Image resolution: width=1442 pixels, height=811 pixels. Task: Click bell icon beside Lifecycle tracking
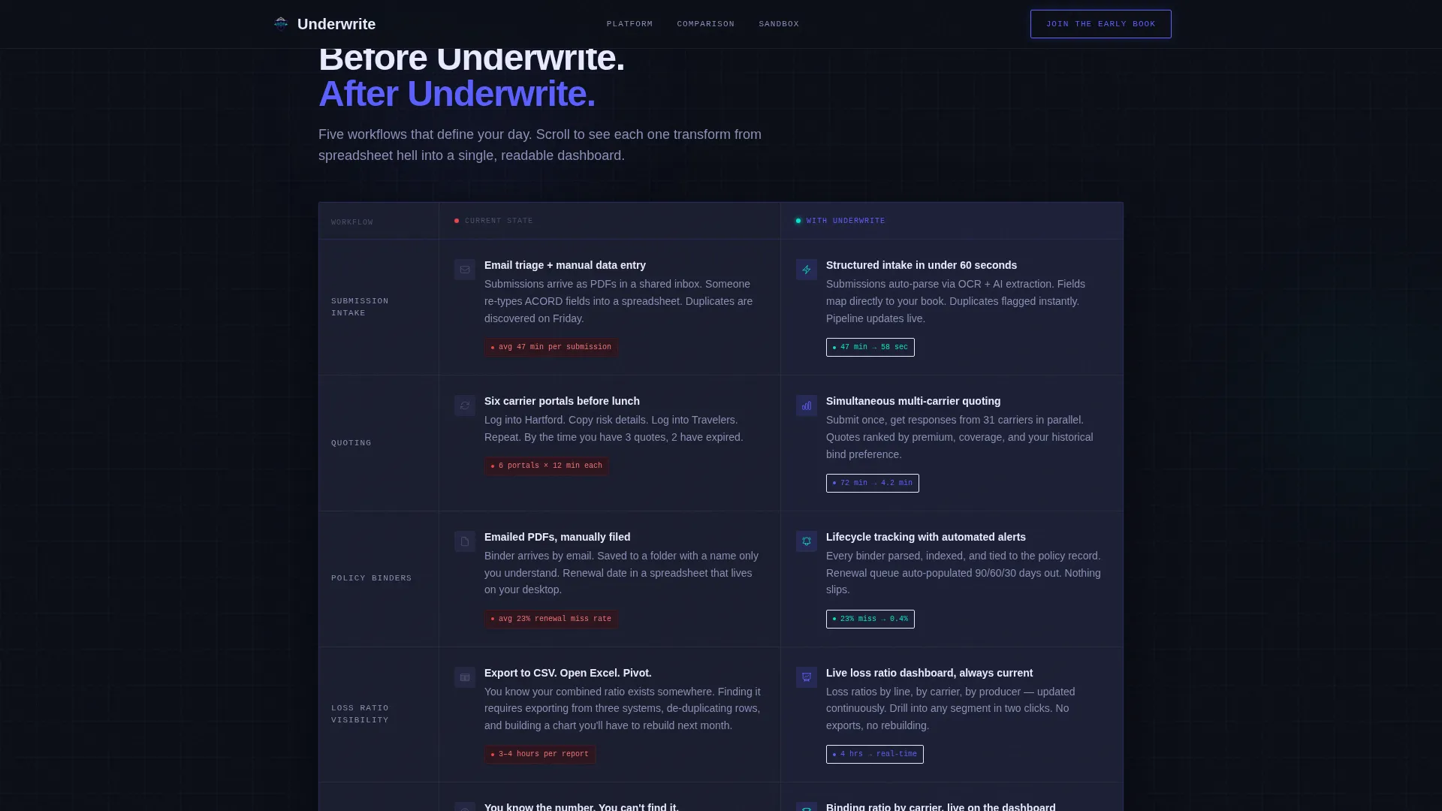pos(807,541)
